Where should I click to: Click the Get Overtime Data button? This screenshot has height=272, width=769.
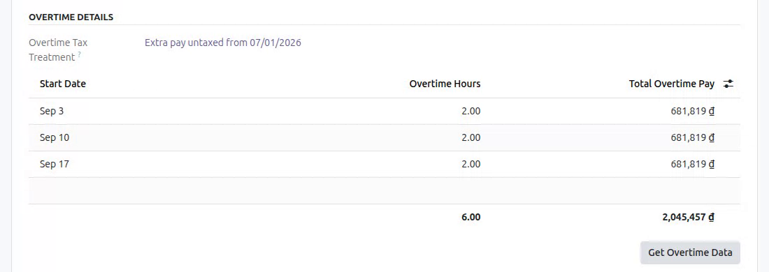click(690, 252)
